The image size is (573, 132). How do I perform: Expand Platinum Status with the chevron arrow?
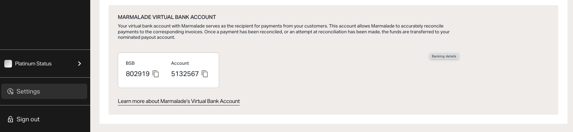point(79,64)
